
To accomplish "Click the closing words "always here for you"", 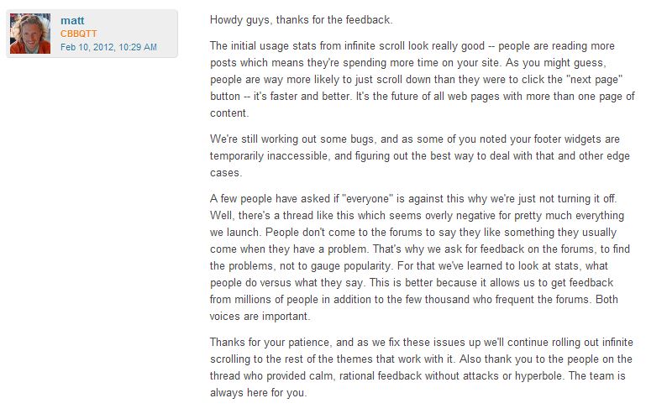I will pyautogui.click(x=259, y=392).
